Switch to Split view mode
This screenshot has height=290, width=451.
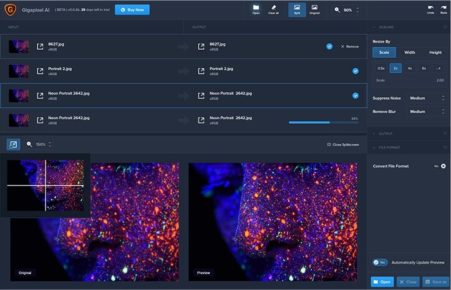pyautogui.click(x=297, y=9)
